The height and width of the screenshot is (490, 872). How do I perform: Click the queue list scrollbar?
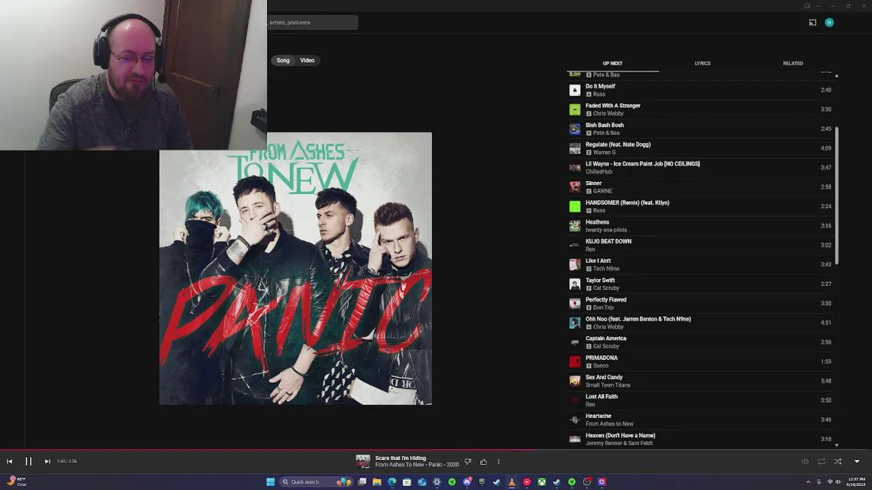tap(837, 196)
